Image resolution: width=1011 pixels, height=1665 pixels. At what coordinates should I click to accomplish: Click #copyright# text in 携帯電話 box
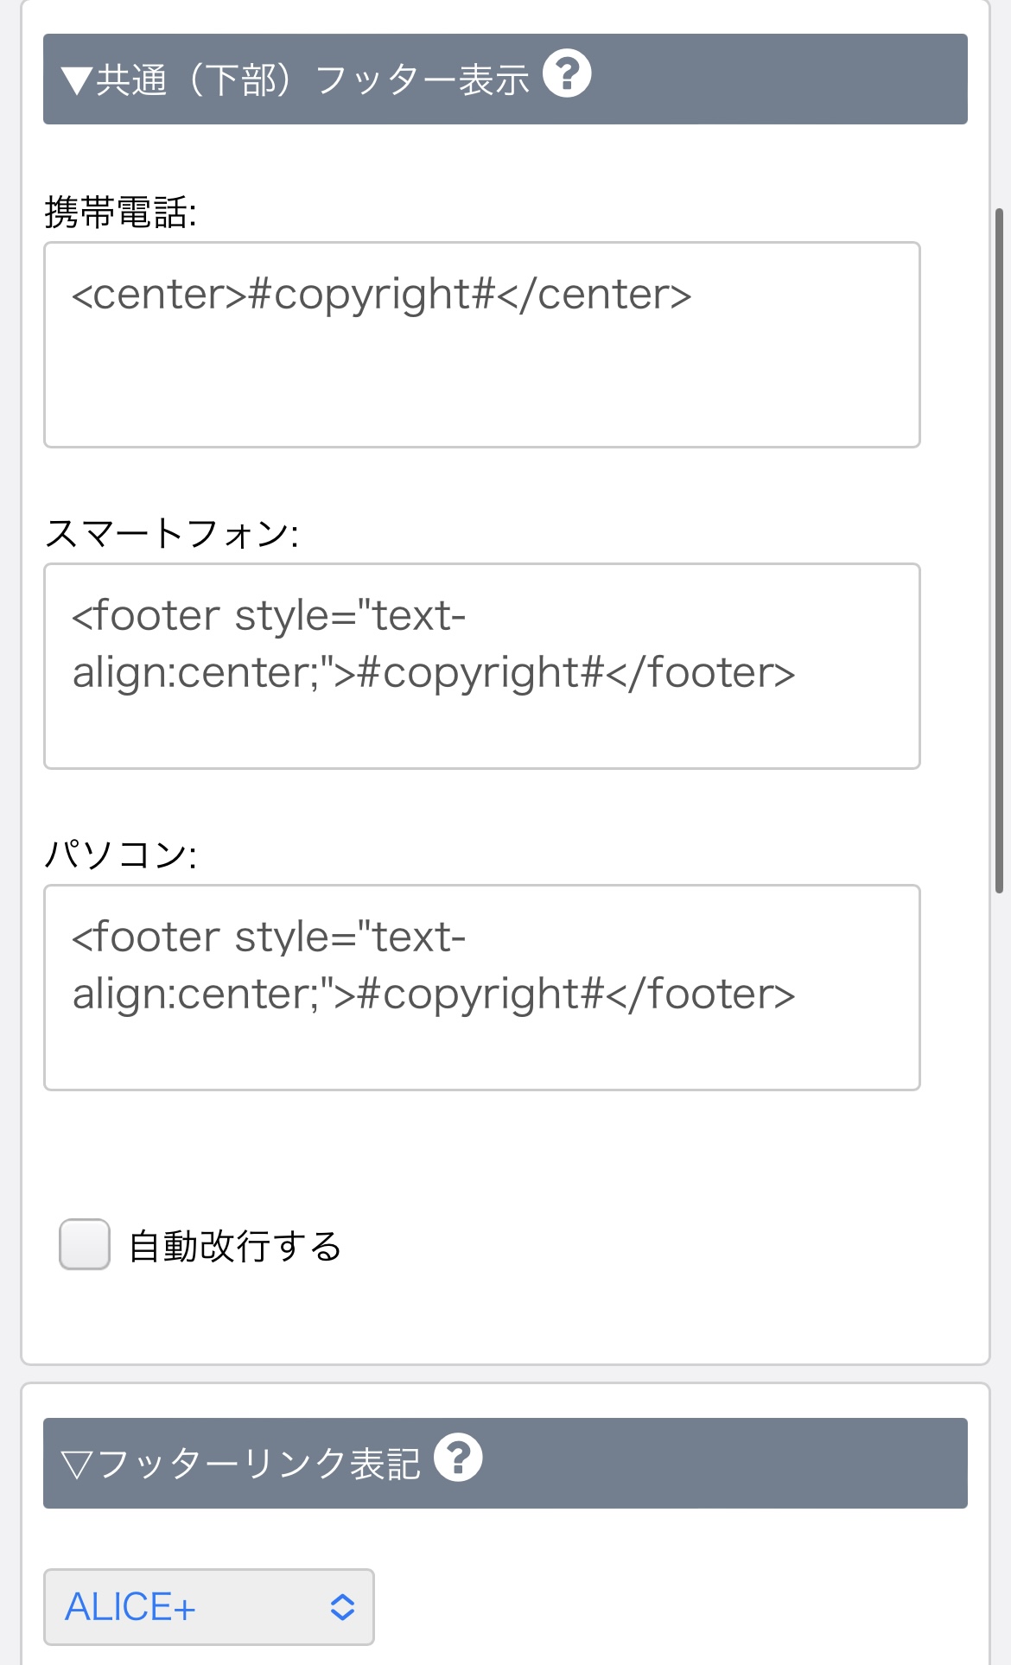click(372, 295)
